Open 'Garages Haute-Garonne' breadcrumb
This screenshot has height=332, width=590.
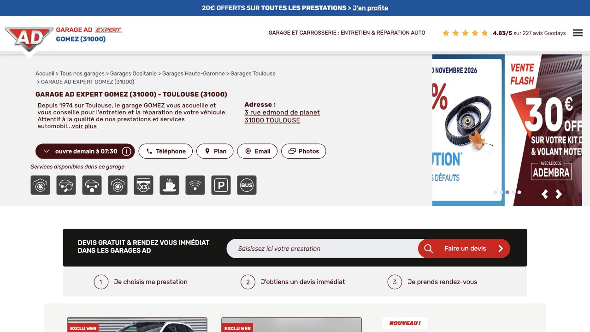194,74
